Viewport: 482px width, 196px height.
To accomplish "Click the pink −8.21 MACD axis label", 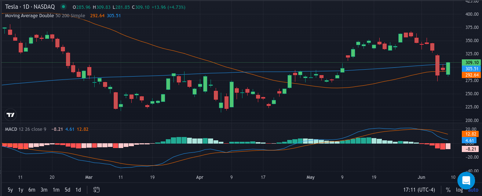I will (x=471, y=149).
